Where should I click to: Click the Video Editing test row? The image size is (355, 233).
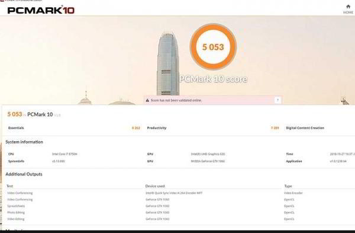[x=180, y=219]
